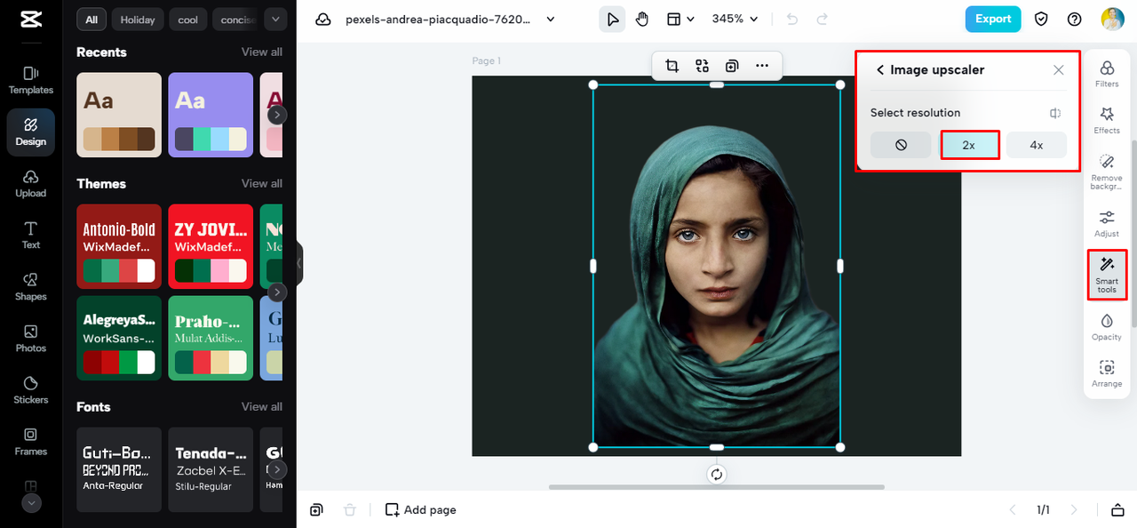Open the Upload panel

click(x=30, y=183)
